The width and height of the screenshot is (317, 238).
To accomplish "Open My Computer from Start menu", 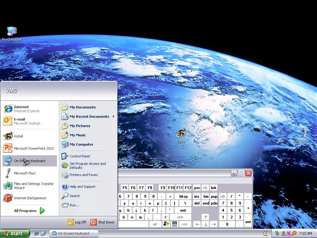I will click(88, 144).
